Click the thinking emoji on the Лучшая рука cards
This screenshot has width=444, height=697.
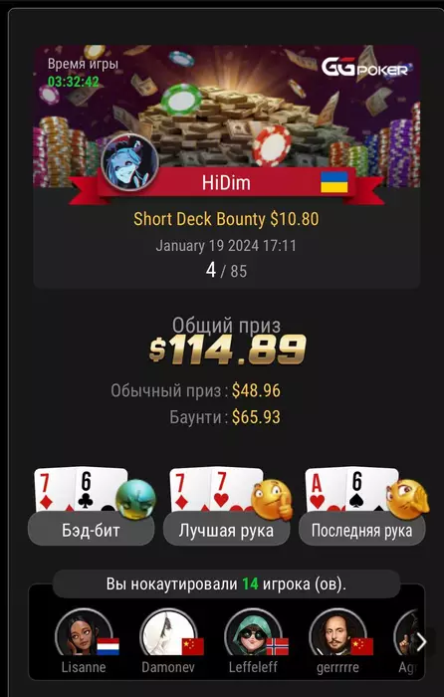coord(272,499)
